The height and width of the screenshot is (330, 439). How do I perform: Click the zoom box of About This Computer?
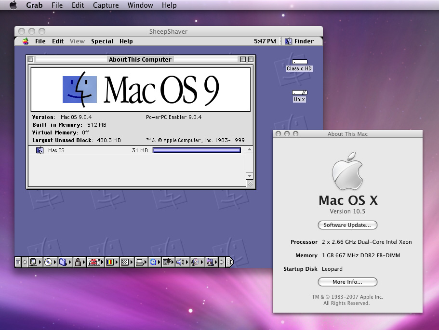pyautogui.click(x=243, y=60)
